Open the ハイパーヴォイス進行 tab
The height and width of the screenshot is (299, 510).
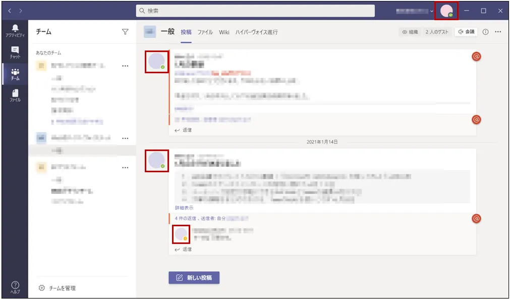click(256, 32)
